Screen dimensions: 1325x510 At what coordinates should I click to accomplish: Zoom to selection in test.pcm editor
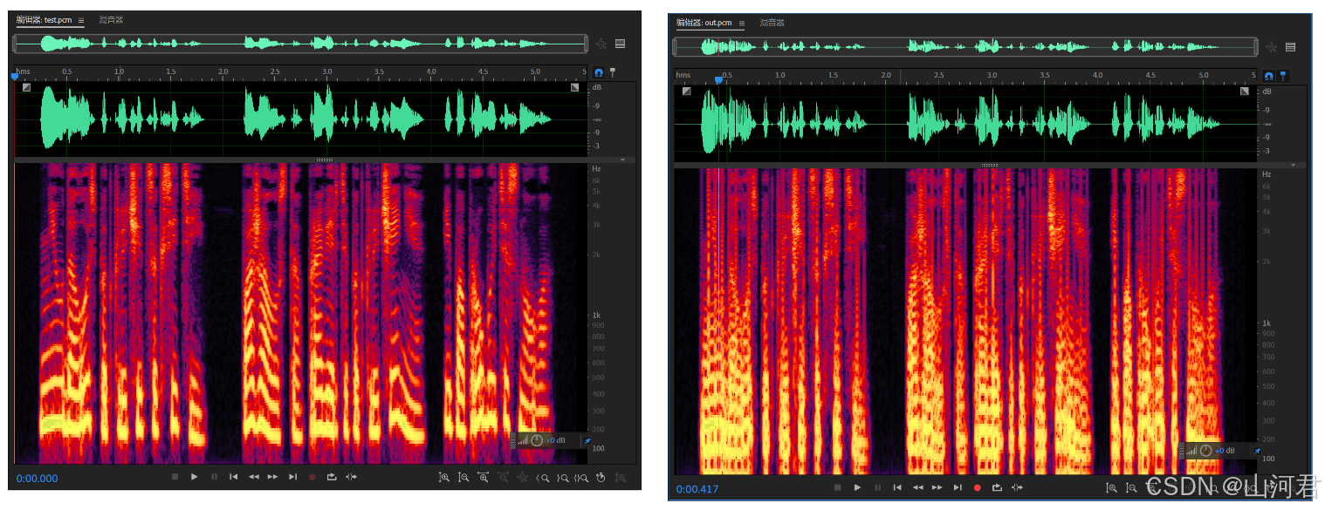580,477
